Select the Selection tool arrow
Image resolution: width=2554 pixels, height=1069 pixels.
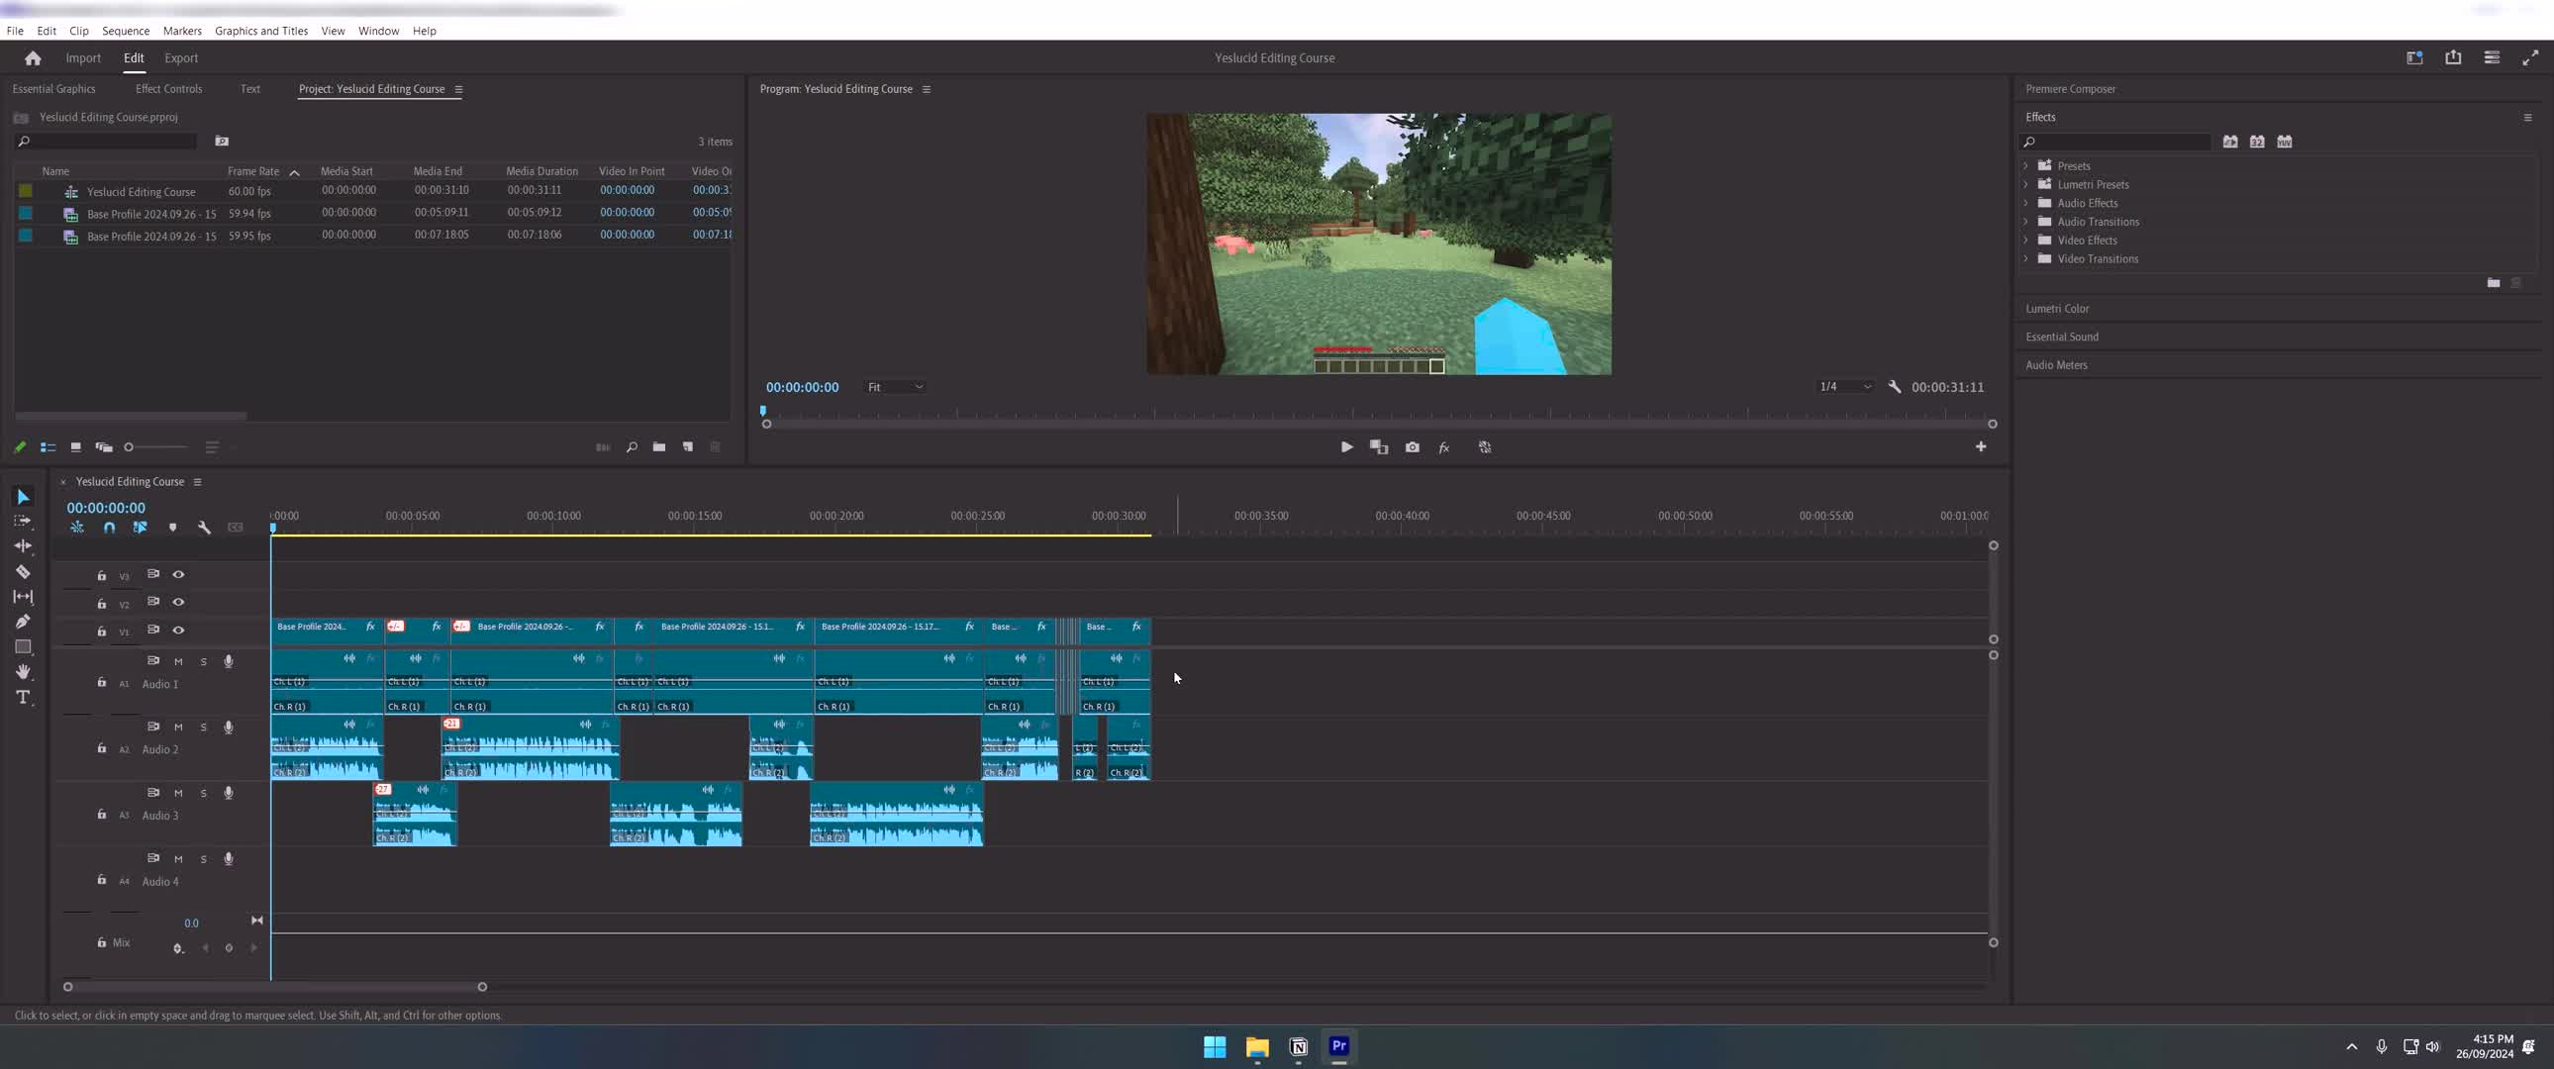coord(23,497)
